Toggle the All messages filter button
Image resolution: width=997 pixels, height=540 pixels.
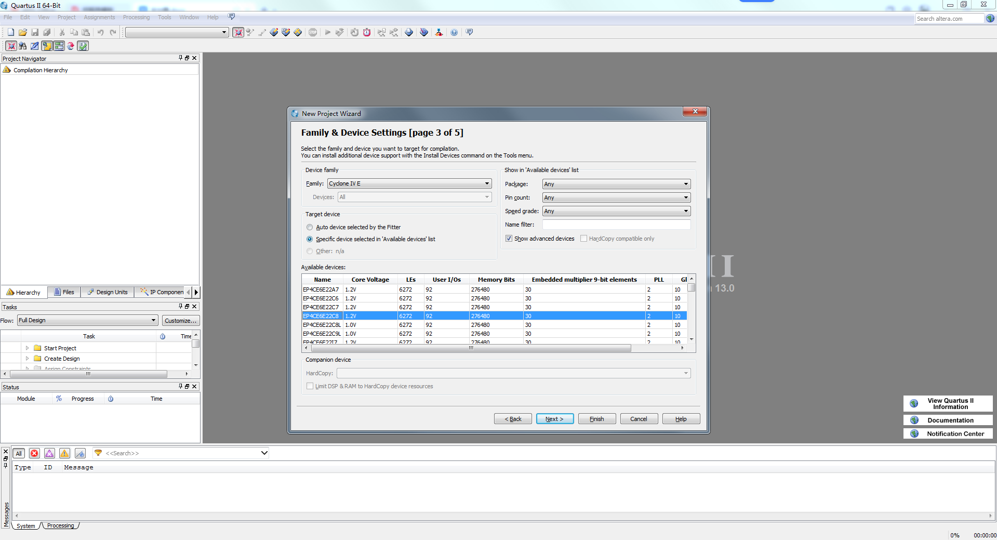[x=19, y=453]
